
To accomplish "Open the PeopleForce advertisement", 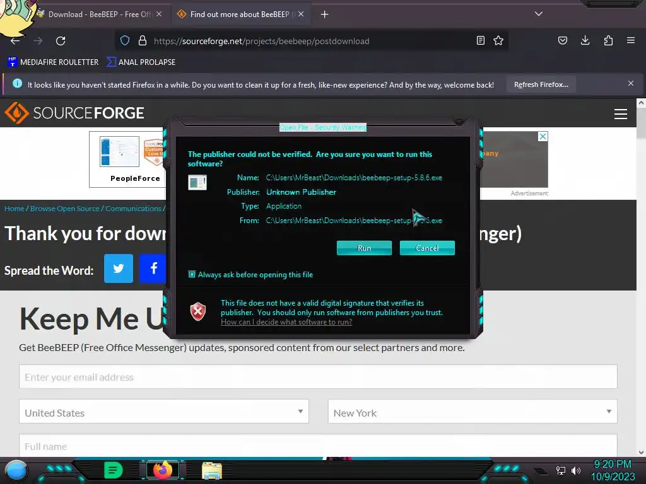I will click(127, 159).
